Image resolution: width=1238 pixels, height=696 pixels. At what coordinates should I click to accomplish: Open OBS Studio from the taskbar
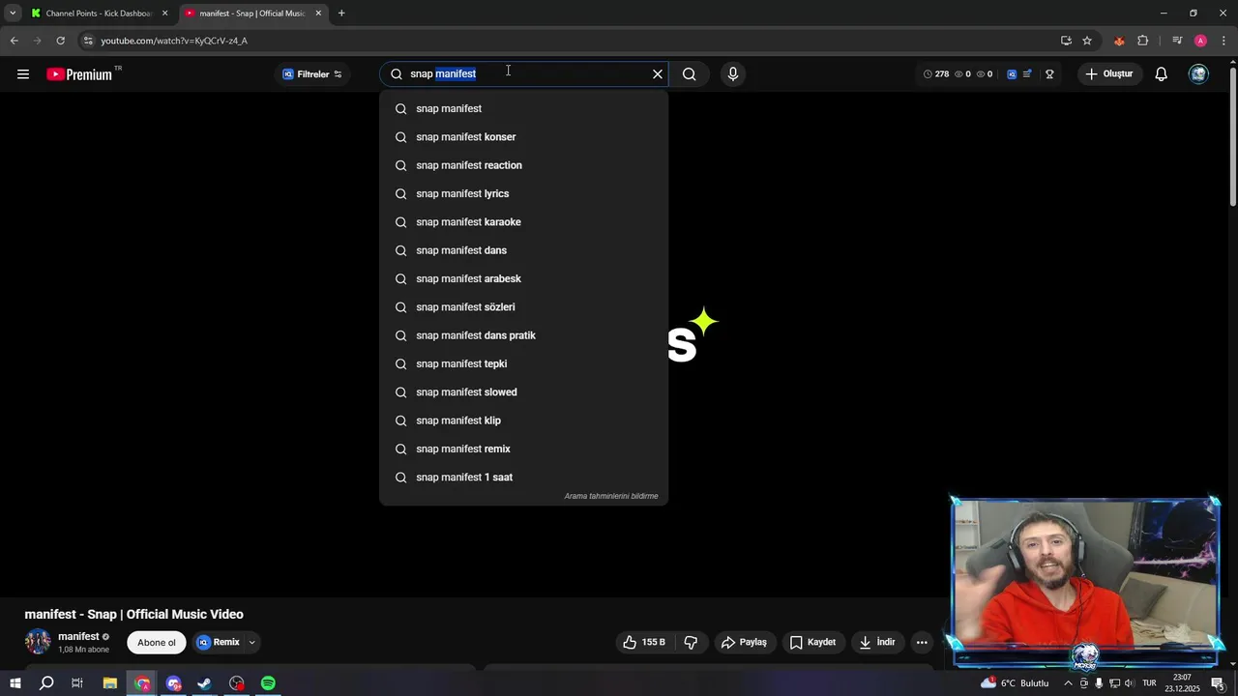pyautogui.click(x=237, y=683)
